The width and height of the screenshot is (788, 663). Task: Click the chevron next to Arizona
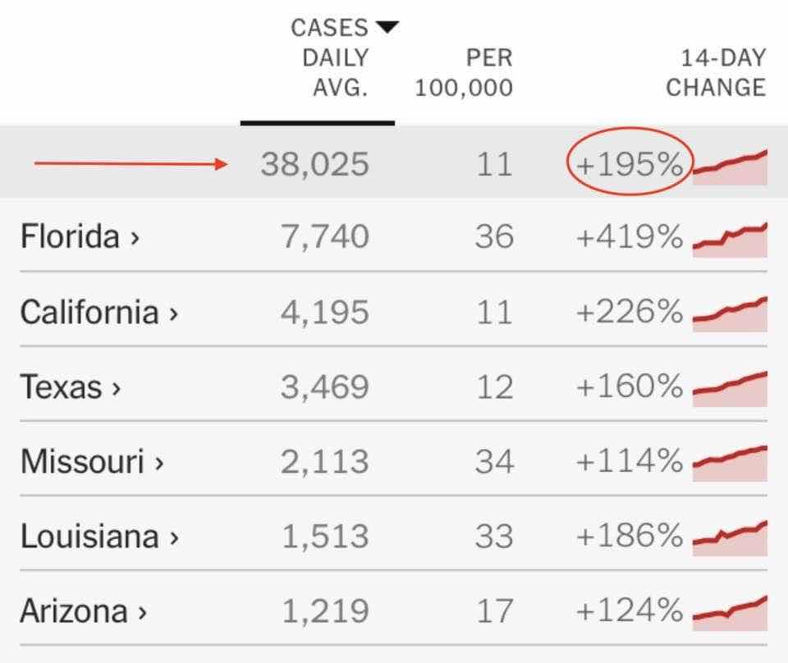coord(142,613)
